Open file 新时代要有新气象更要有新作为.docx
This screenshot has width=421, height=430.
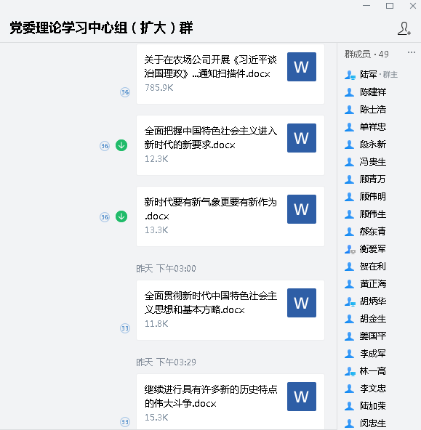point(230,216)
